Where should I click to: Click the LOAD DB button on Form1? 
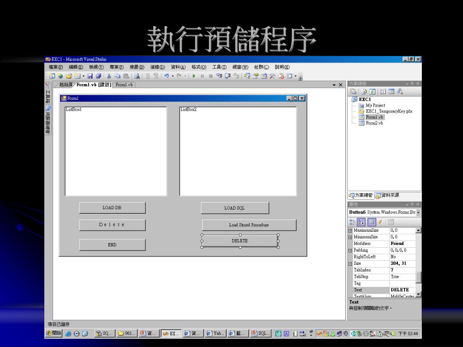click(112, 208)
